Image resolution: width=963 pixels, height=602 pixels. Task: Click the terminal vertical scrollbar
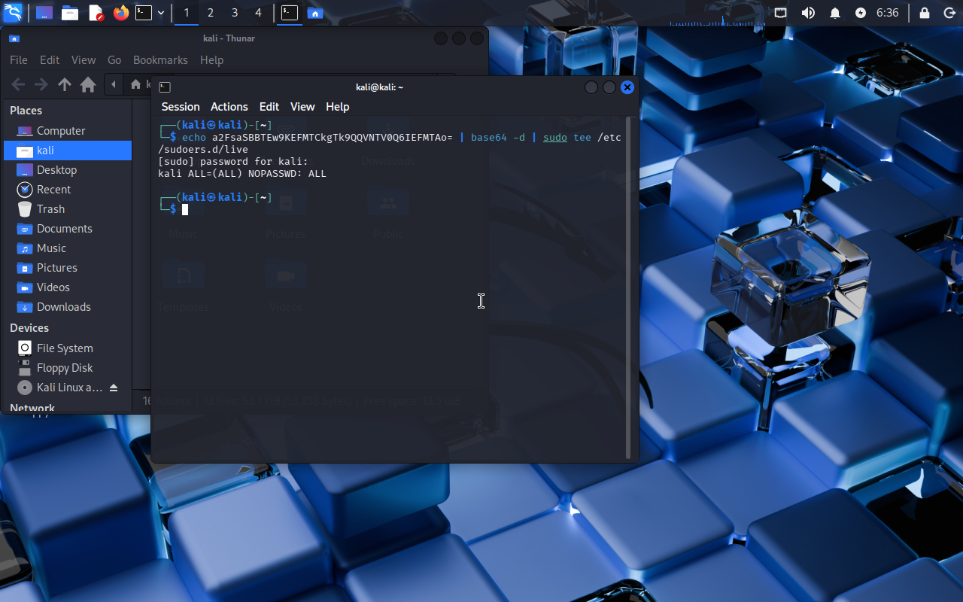coord(629,286)
